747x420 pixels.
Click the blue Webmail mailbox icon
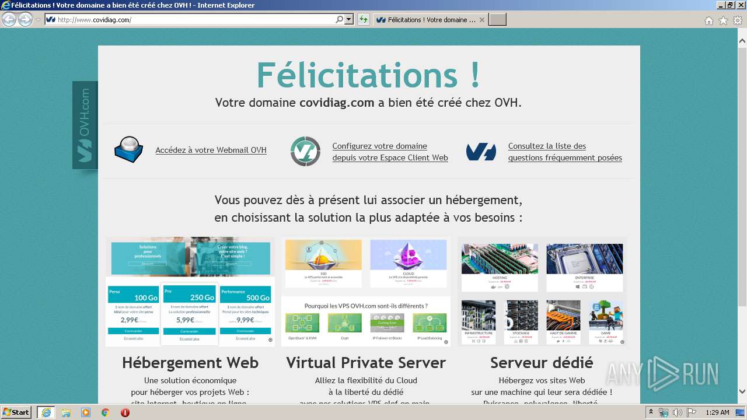[x=128, y=150]
